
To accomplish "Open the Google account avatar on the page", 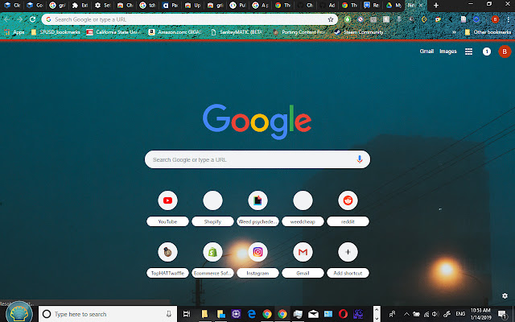I will pos(505,52).
